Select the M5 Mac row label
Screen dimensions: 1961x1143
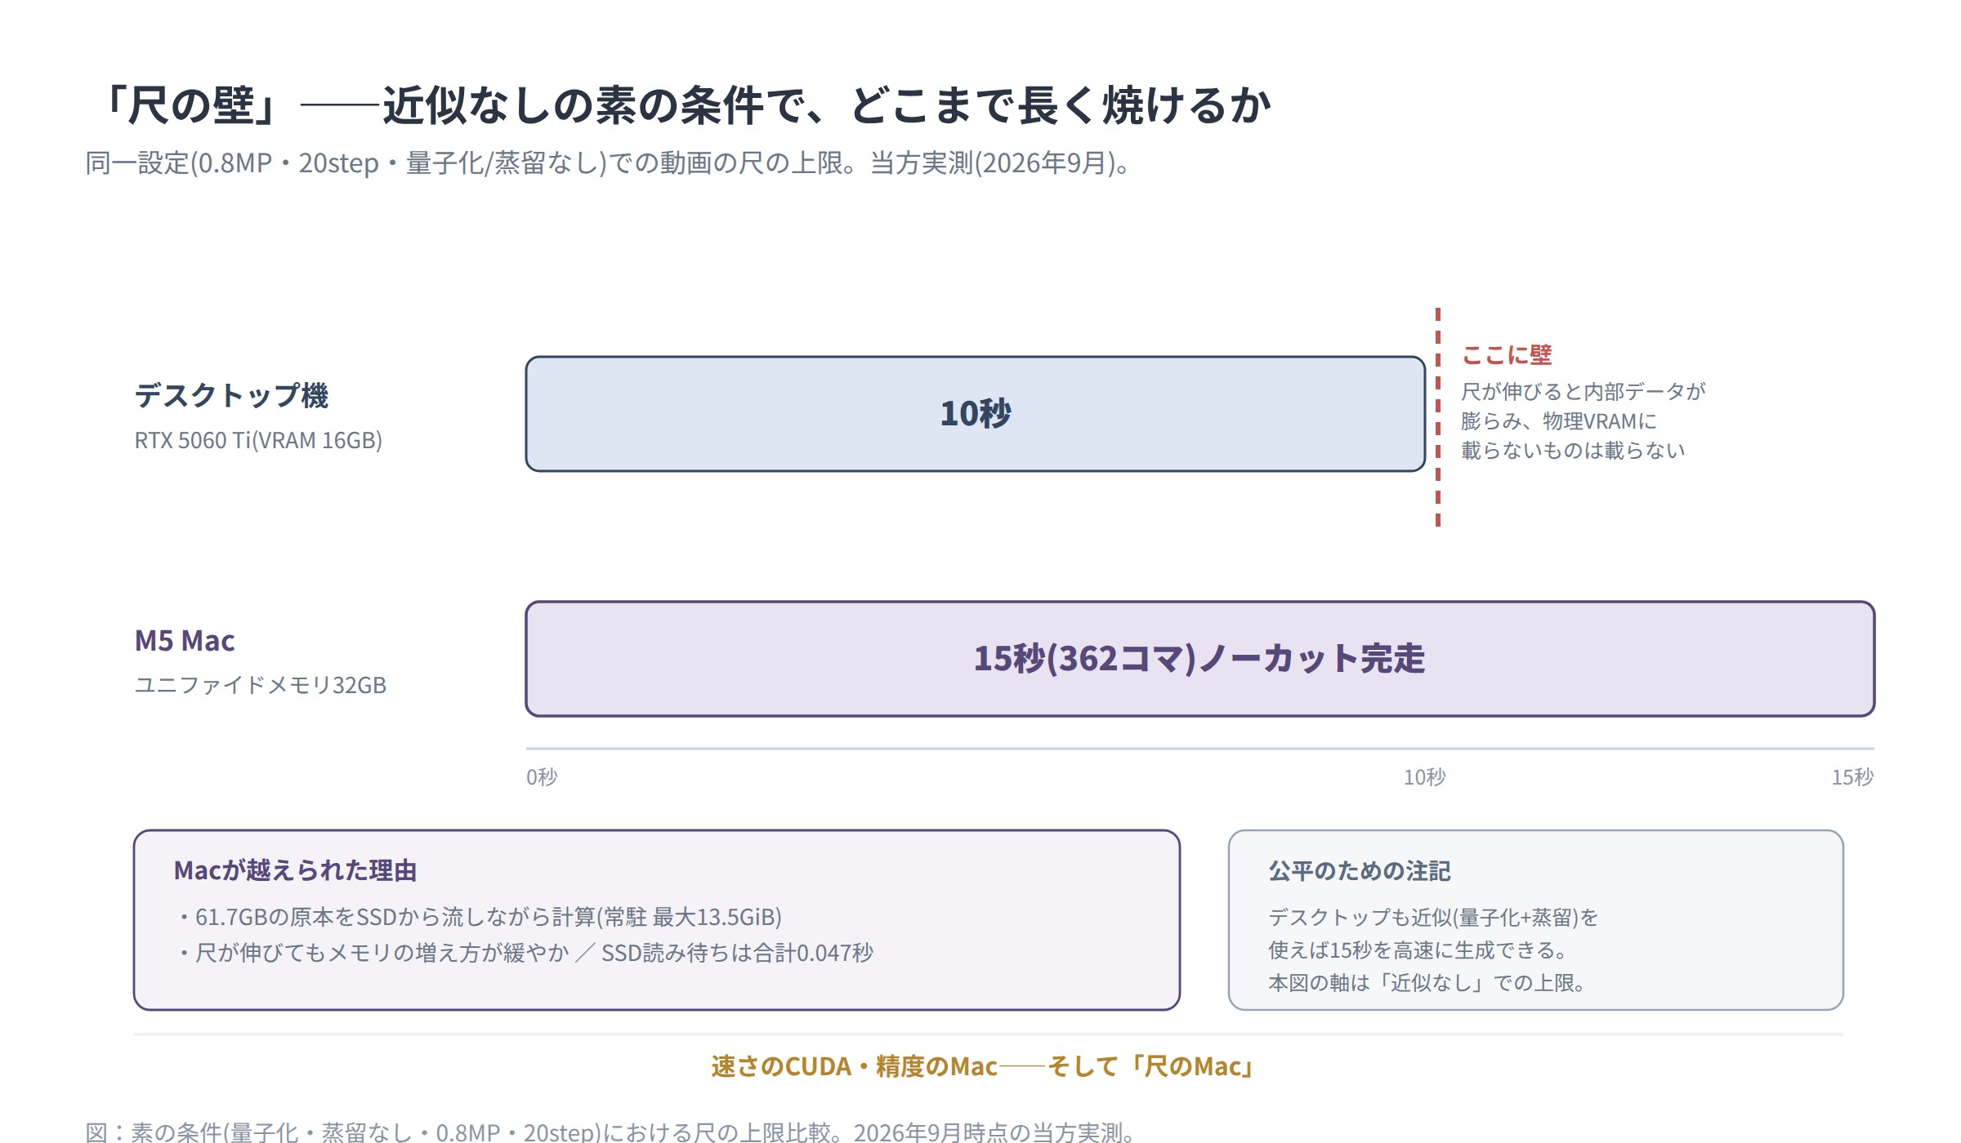click(185, 641)
